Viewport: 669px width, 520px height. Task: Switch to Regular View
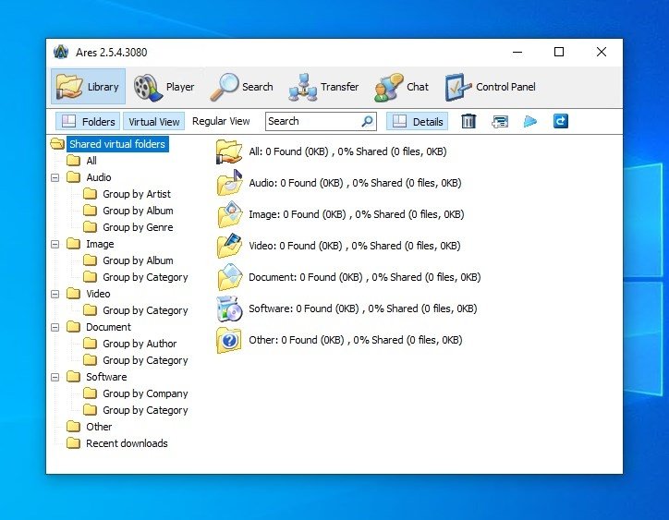221,121
